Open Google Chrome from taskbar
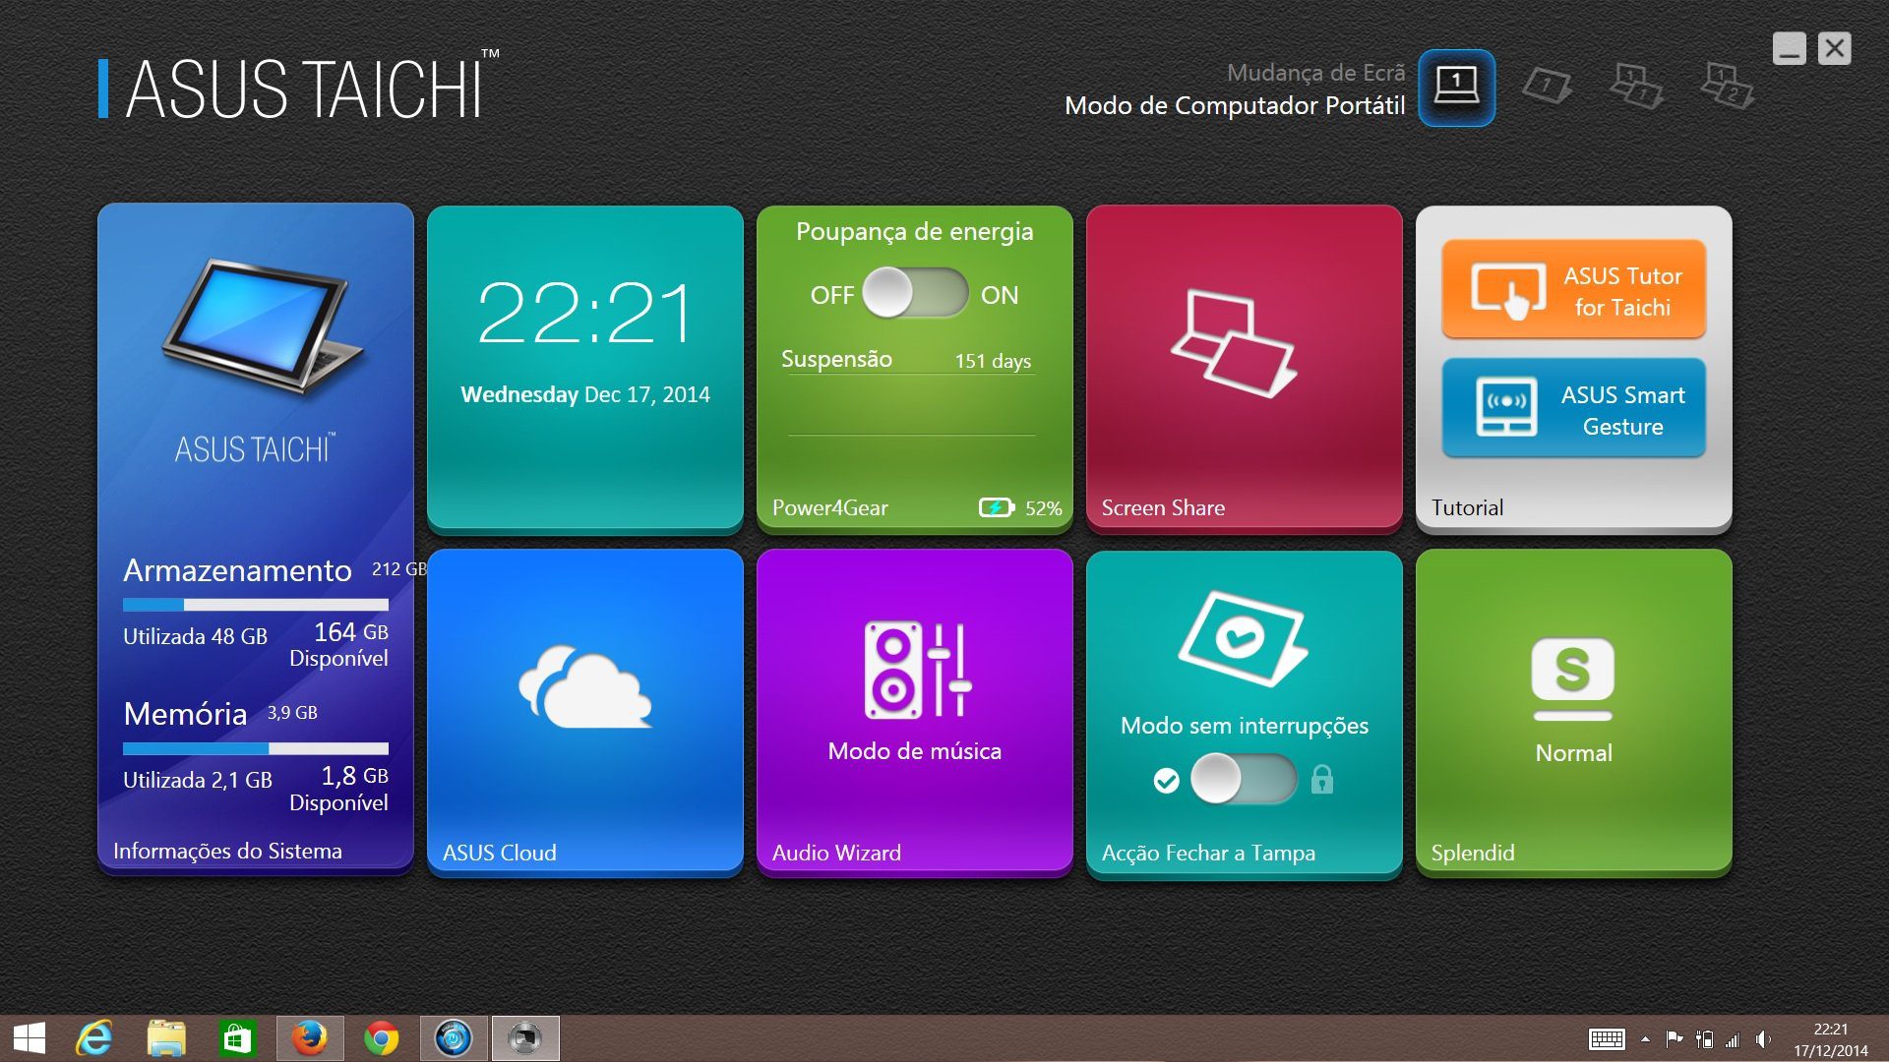Screen dimensions: 1889x1062 [x=381, y=1038]
